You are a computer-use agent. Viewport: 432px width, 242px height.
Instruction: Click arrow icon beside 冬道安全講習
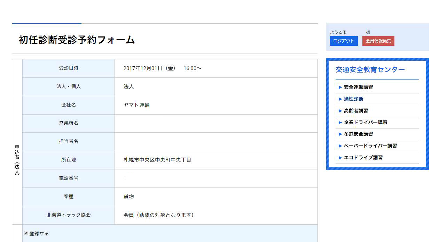[x=340, y=134]
